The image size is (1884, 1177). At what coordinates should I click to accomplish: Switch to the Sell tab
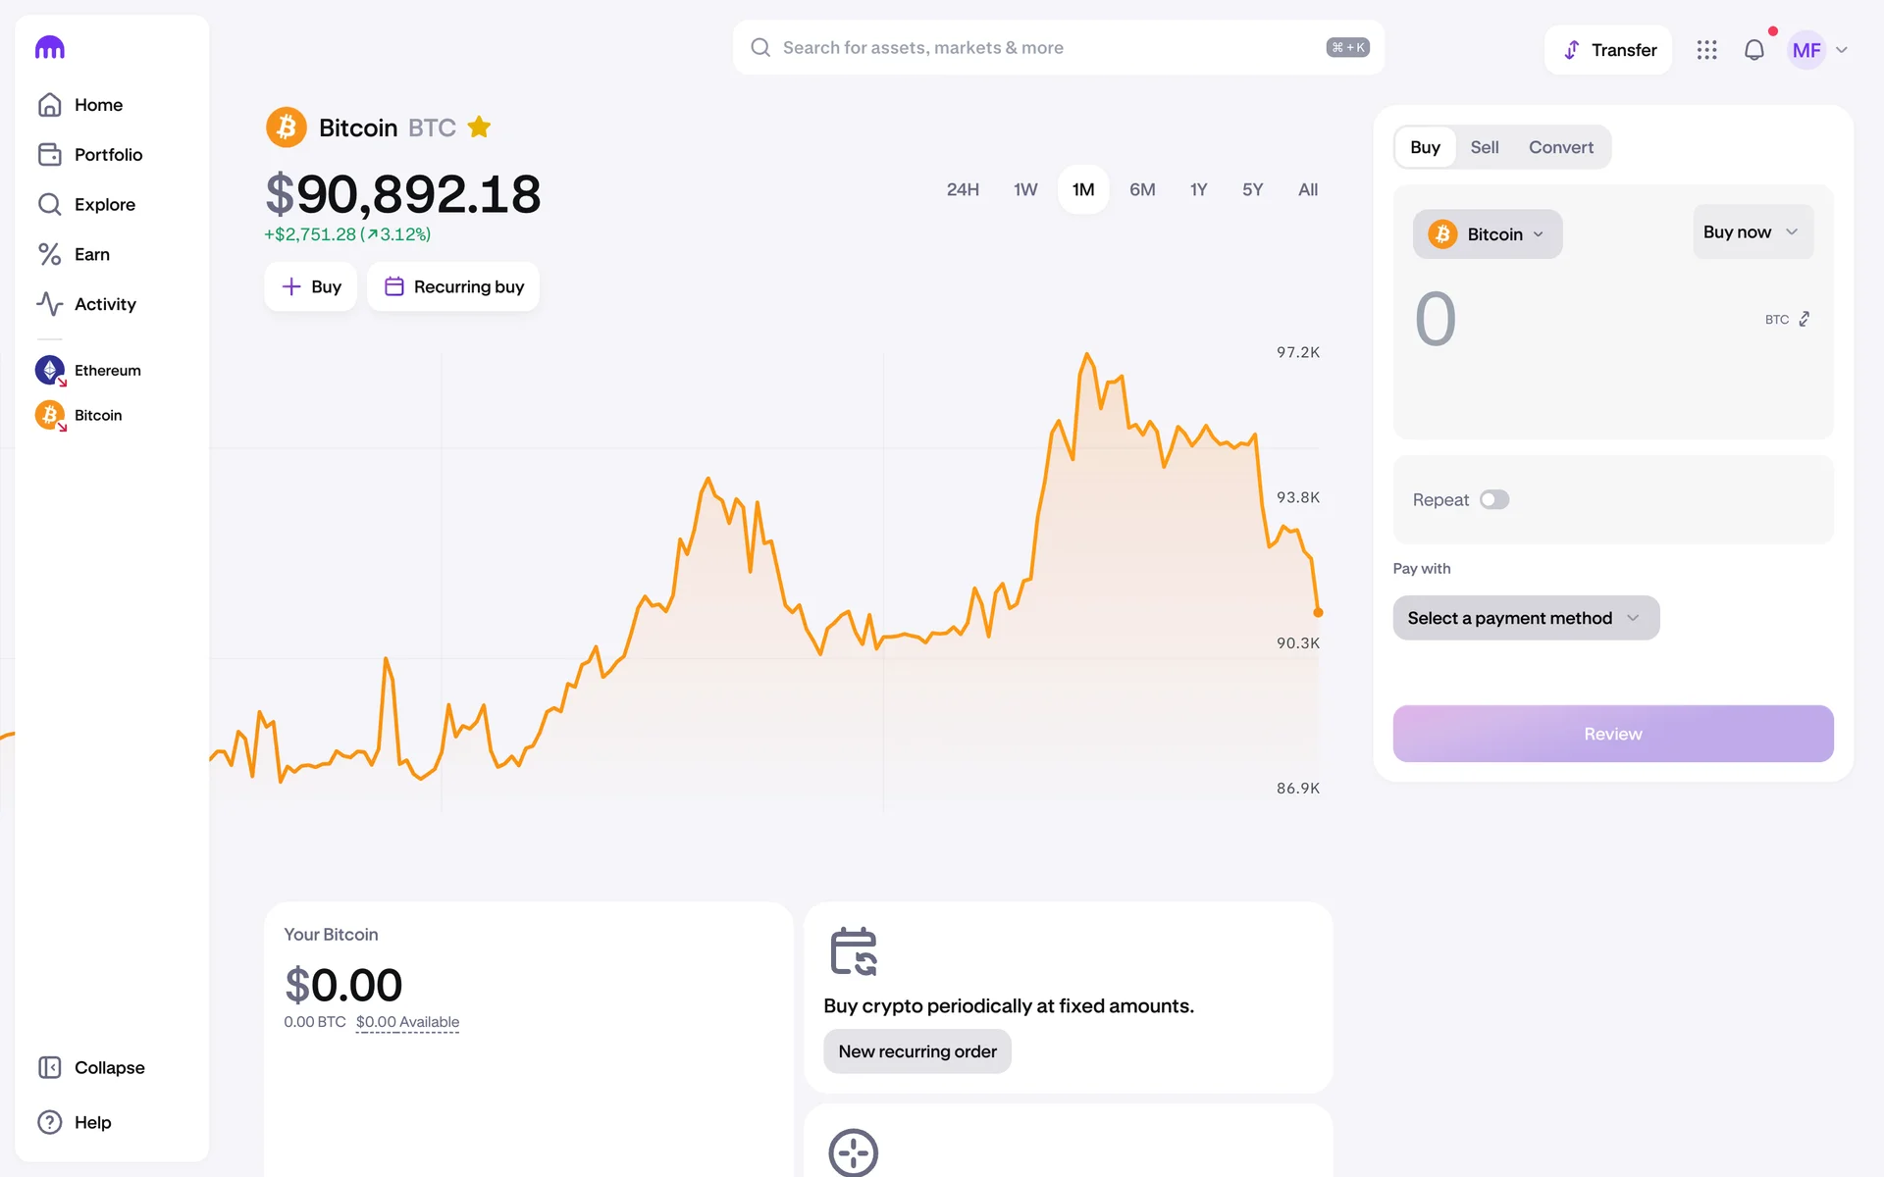coord(1484,147)
